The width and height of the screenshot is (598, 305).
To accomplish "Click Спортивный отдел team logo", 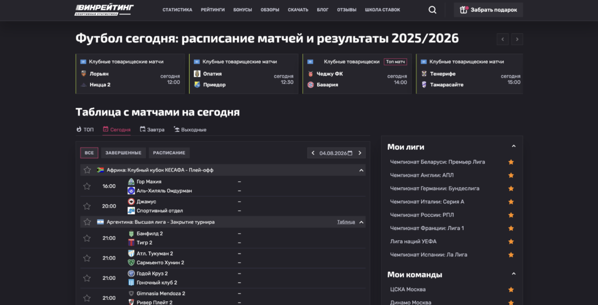I will pos(131,211).
